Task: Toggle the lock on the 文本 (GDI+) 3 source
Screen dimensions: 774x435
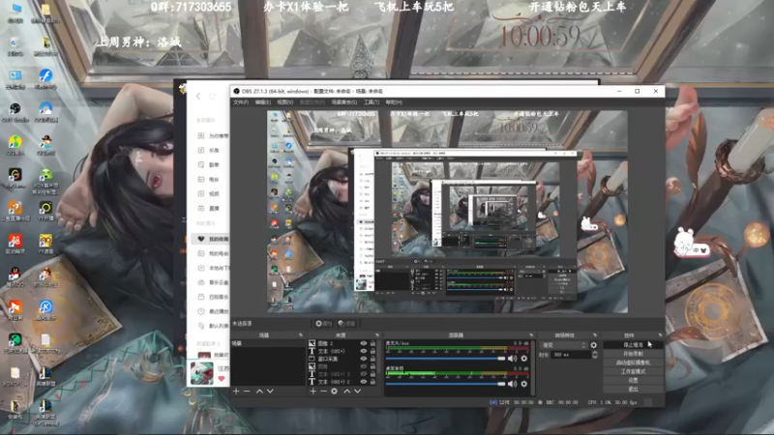Action: pos(373,374)
